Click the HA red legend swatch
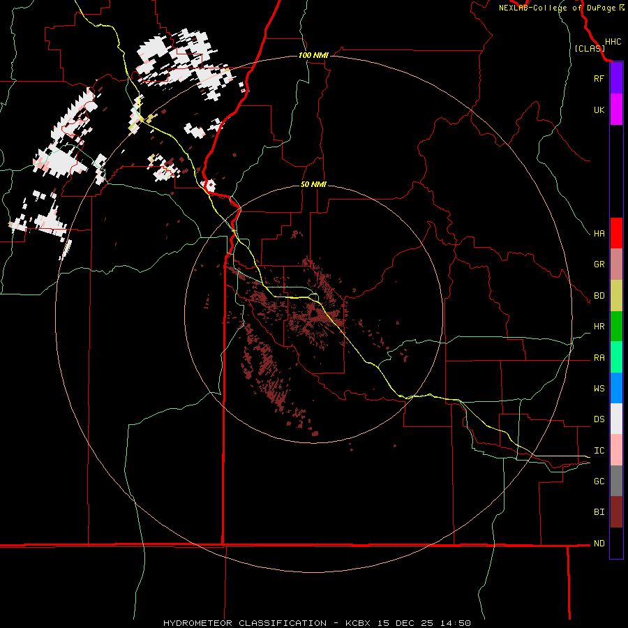The width and height of the screenshot is (628, 628). coord(616,233)
